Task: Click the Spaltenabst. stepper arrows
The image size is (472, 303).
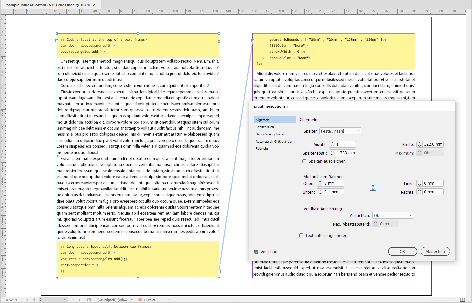Action: tap(332, 153)
